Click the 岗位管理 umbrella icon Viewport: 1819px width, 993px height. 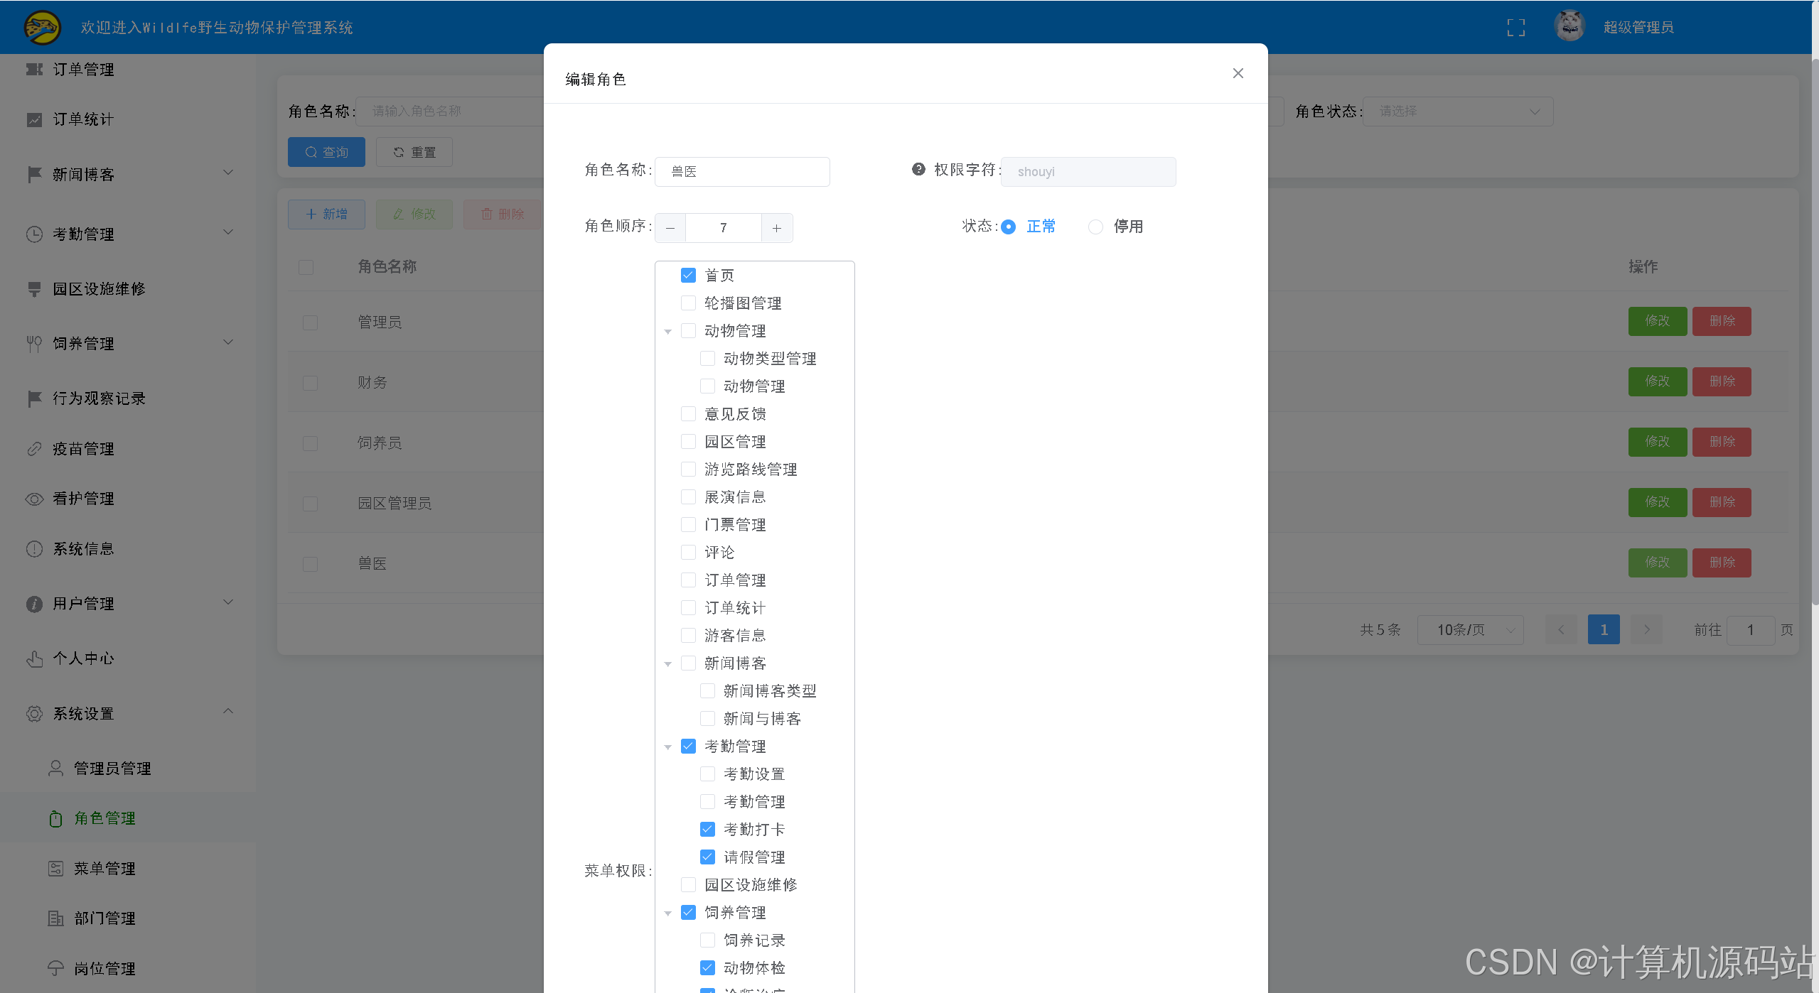pyautogui.click(x=55, y=969)
